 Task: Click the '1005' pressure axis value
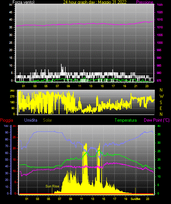(160, 35)
